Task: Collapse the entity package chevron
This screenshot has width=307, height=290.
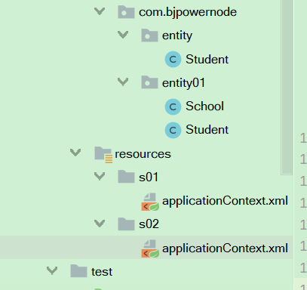Action: pos(123,35)
